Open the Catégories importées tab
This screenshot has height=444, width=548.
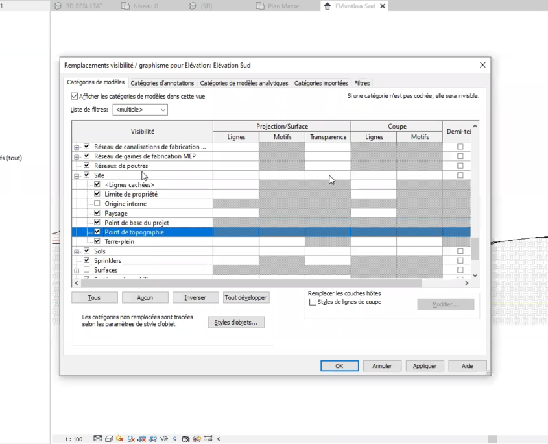(321, 83)
